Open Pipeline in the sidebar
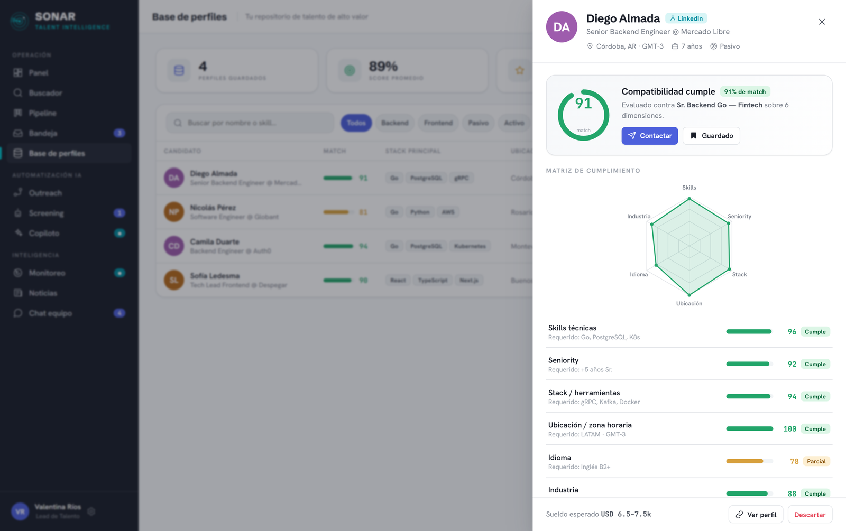Screen dimensions: 846x531 coord(70,113)
